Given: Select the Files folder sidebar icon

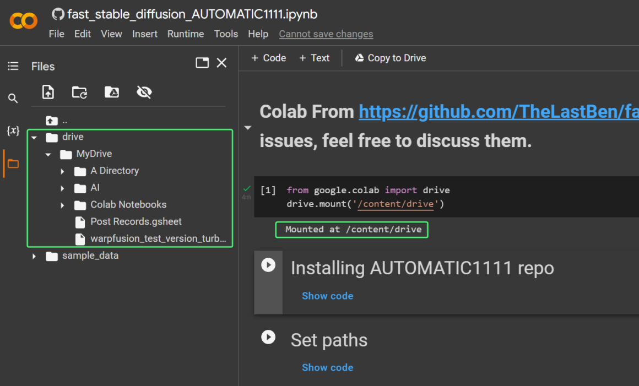Looking at the screenshot, I should pos(13,164).
